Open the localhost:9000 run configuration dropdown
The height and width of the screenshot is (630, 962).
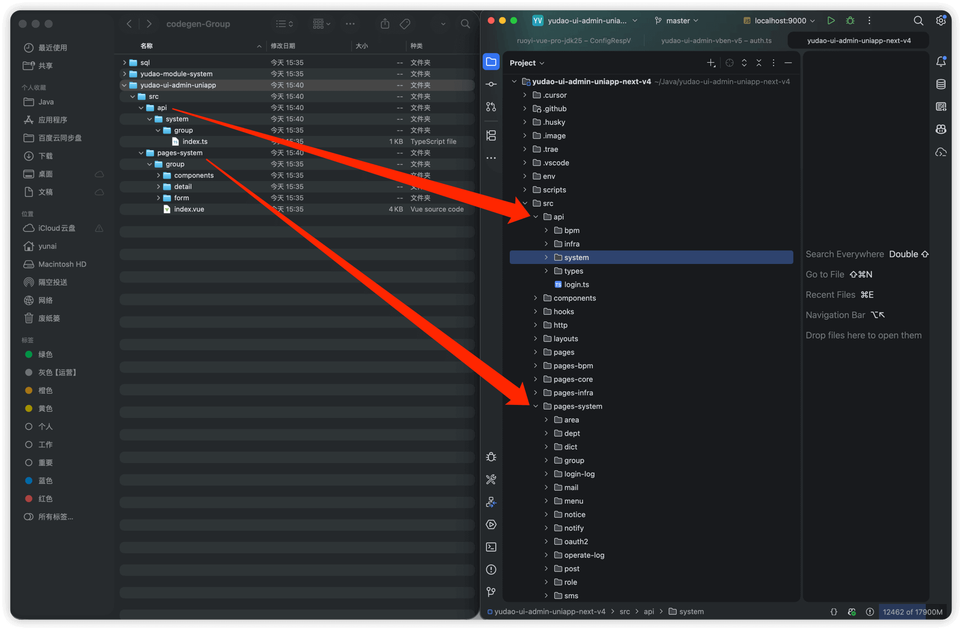[x=780, y=21]
